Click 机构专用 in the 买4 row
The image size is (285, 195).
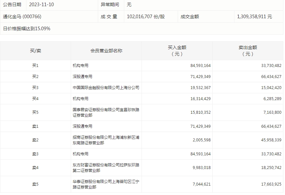(81, 98)
